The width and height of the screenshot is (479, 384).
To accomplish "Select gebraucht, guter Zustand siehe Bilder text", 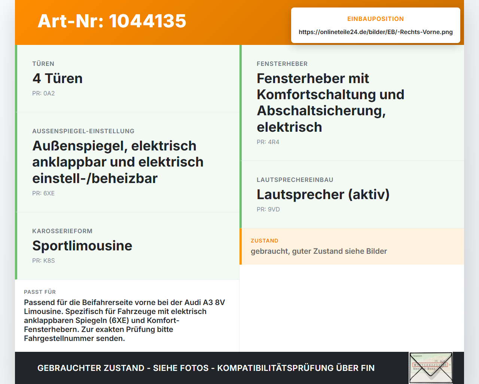I will point(319,251).
